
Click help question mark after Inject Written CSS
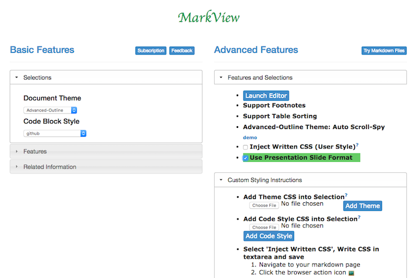357,145
